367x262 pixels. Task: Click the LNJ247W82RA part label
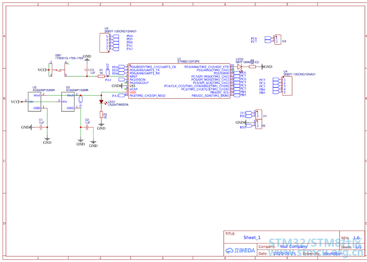[x=118, y=105]
